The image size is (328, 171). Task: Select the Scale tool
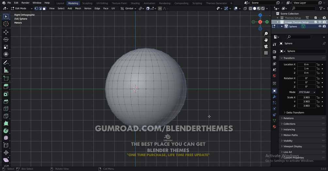6,47
